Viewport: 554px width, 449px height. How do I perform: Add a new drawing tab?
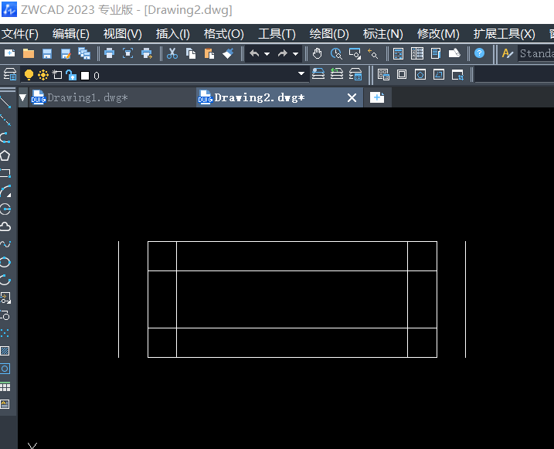[377, 97]
